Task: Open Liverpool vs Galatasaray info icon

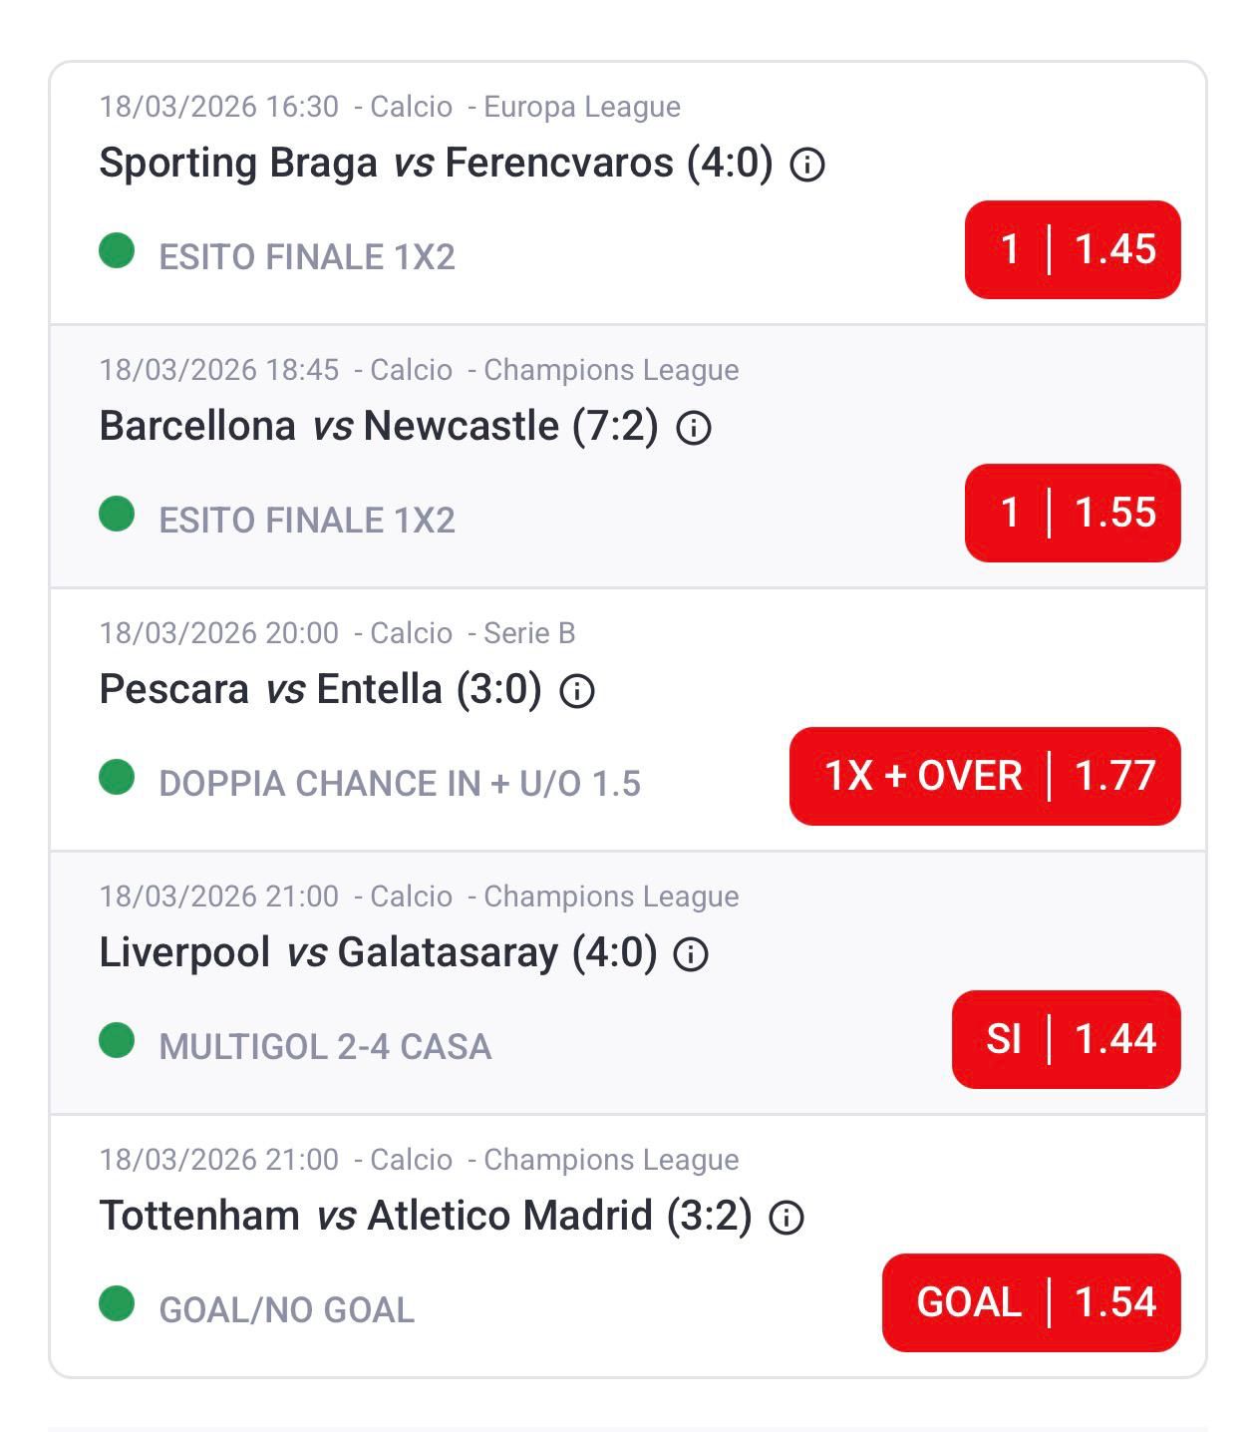Action: (691, 954)
